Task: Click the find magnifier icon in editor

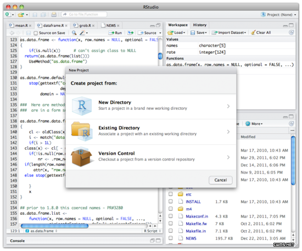Action: coord(74,33)
